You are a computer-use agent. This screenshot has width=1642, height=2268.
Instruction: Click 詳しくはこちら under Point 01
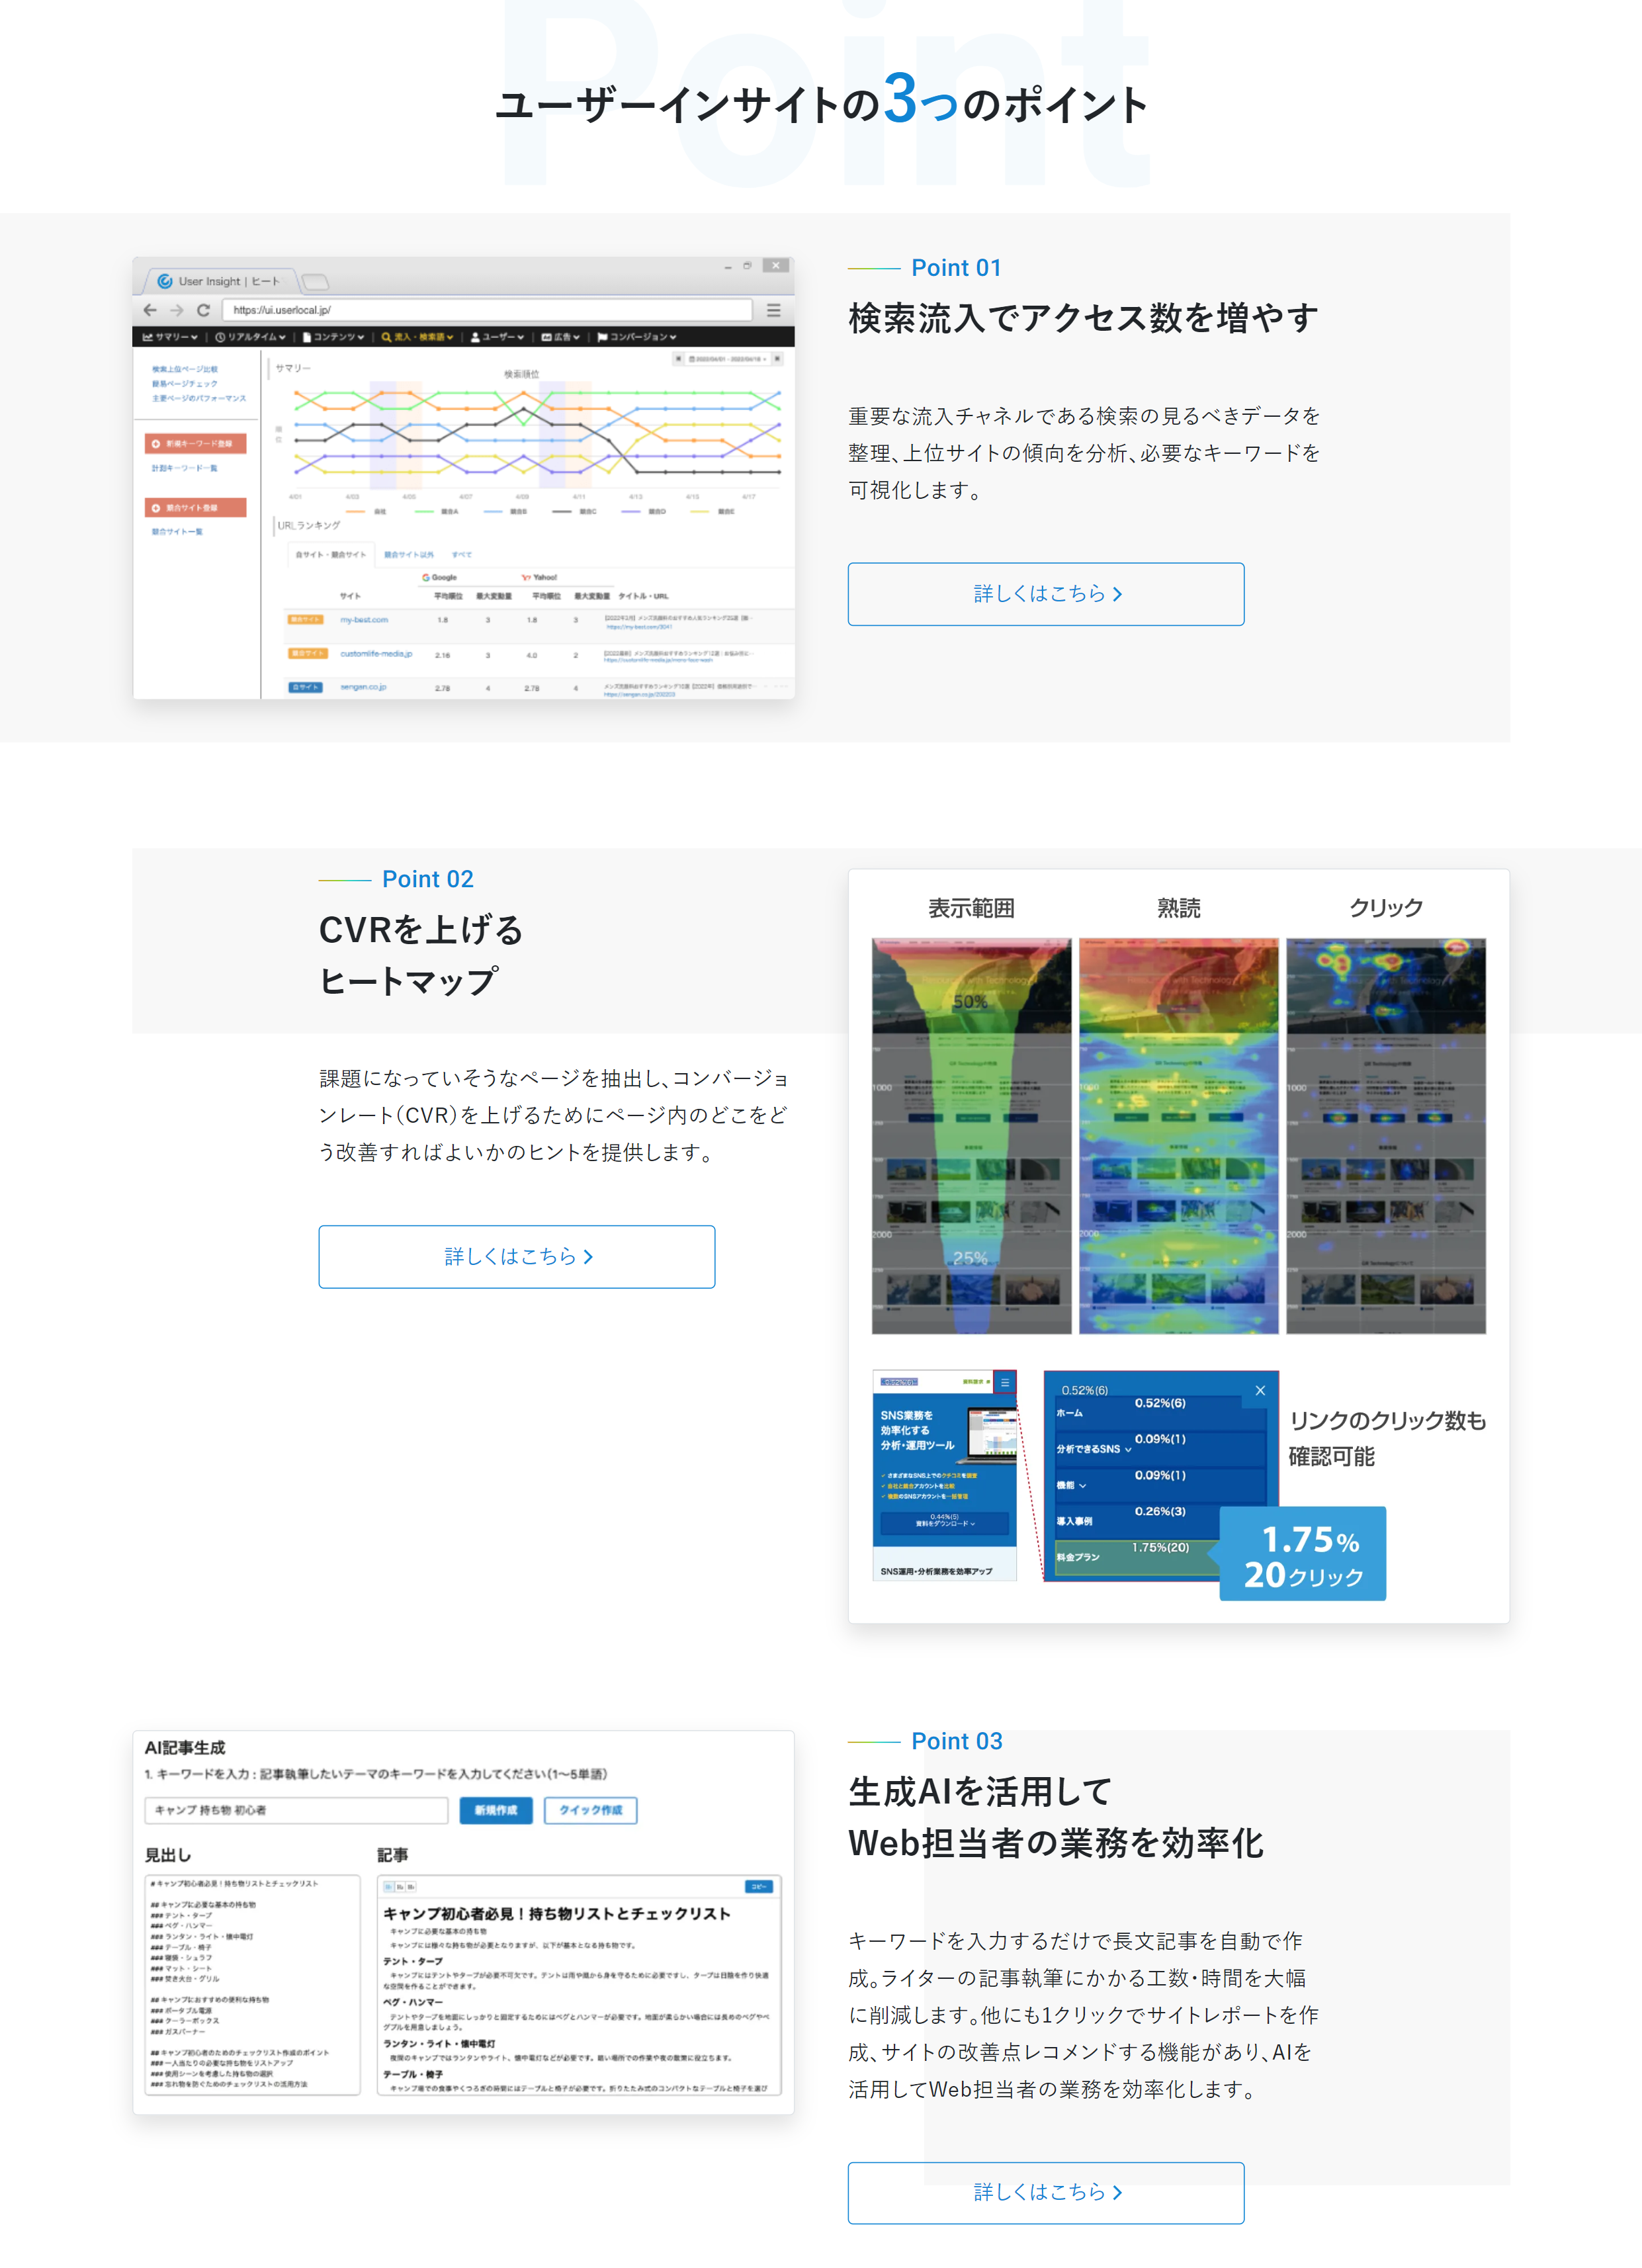pos(1046,594)
